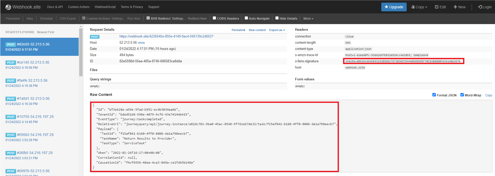Open Terms & Privacy page
Screen dimensions: 495x176
(x=132, y=7)
